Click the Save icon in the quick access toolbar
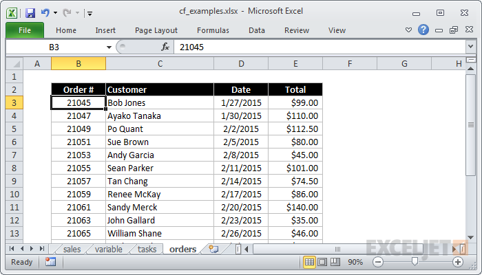This screenshot has width=482, height=275. pos(30,13)
